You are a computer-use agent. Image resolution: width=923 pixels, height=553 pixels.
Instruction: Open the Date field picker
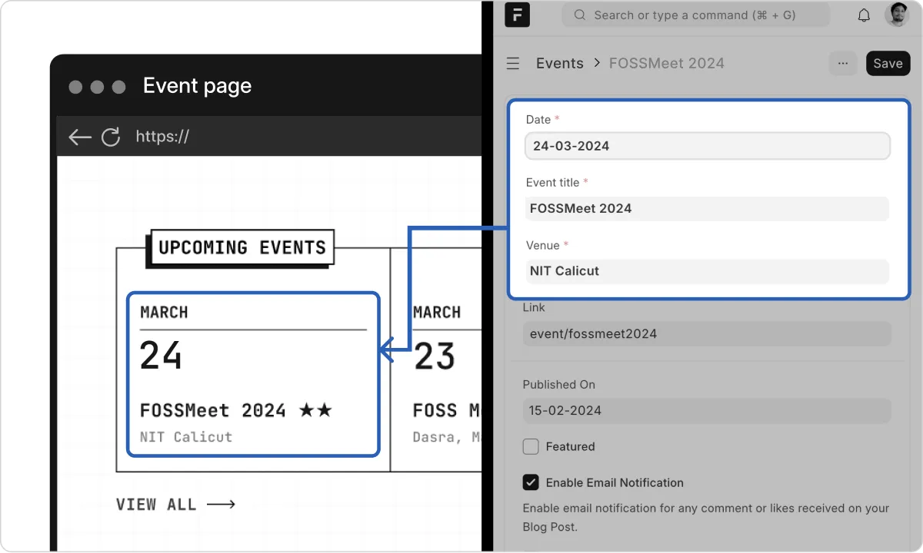pyautogui.click(x=707, y=146)
